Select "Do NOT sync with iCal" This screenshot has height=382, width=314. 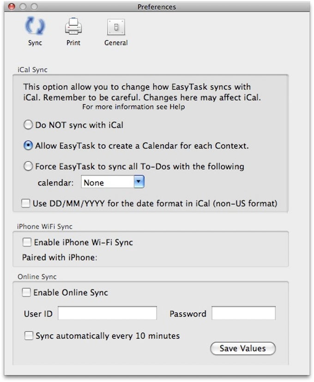click(27, 124)
